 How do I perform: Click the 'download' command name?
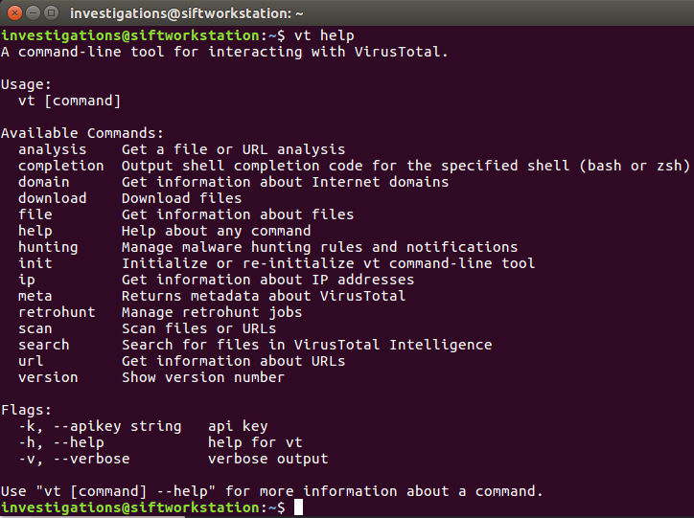point(52,198)
